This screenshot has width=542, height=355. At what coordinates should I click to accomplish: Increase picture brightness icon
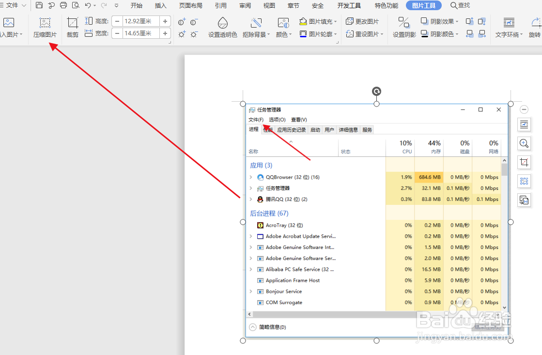click(182, 34)
